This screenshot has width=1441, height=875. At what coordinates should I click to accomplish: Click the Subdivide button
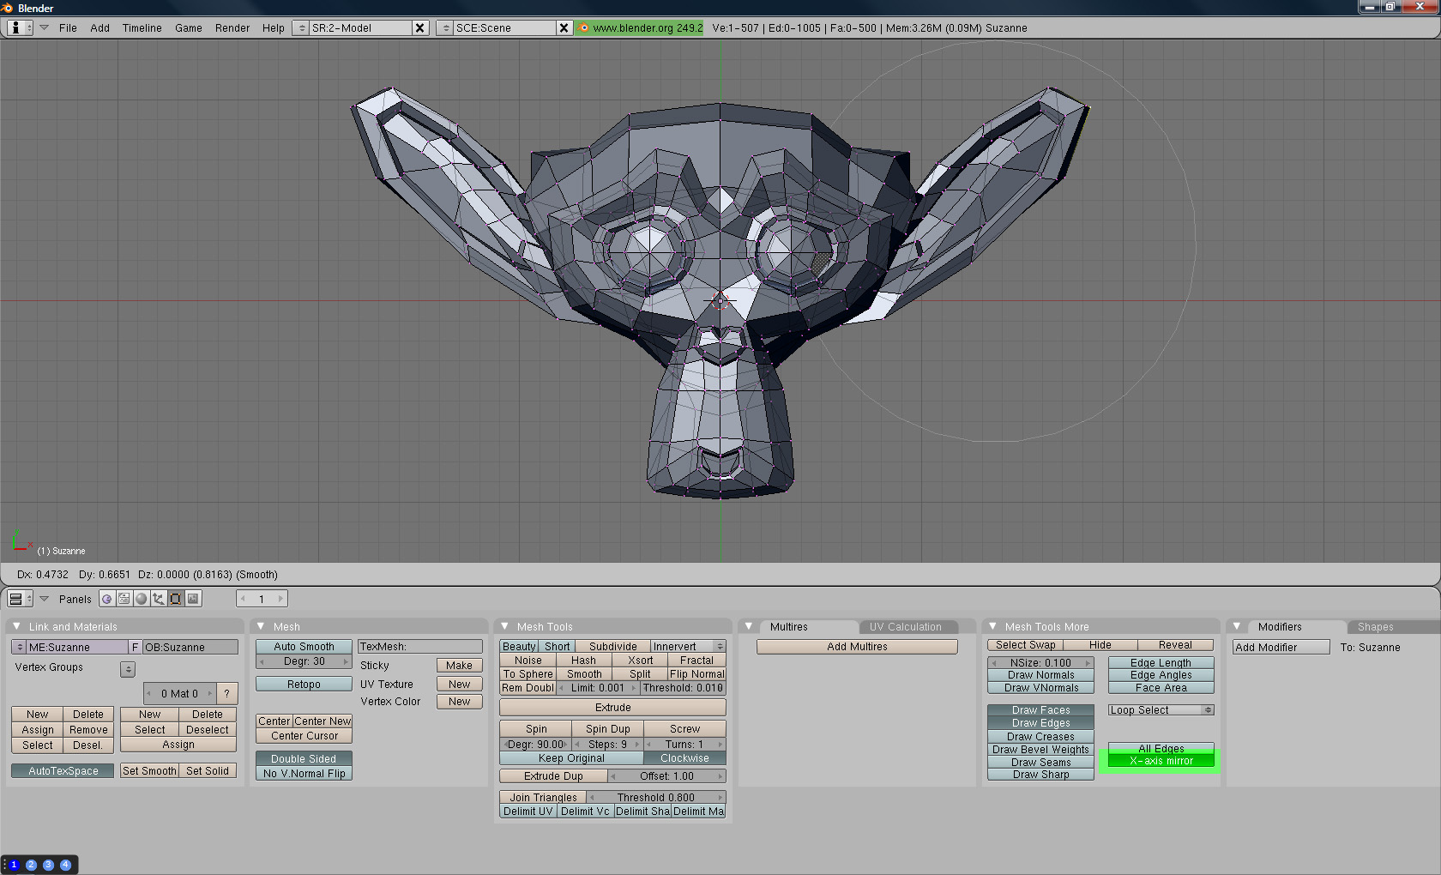(x=612, y=647)
